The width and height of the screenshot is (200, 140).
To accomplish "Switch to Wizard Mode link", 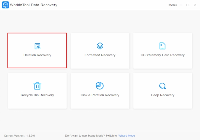I will tap(127, 136).
